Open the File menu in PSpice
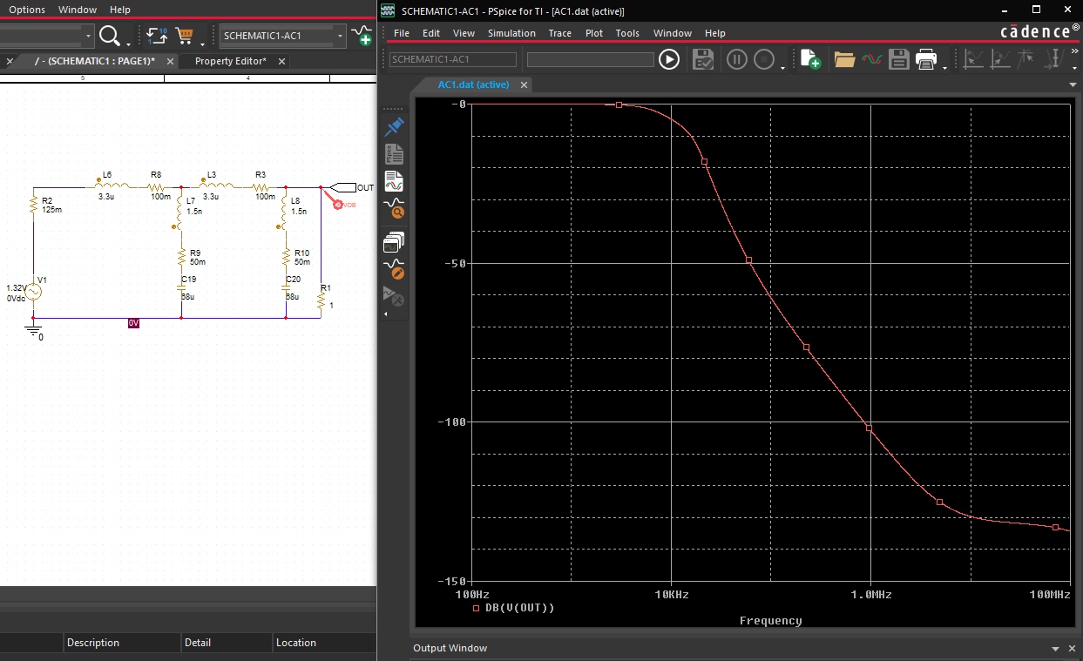 (x=402, y=33)
